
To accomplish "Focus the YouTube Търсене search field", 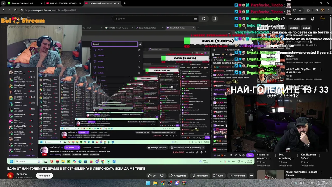I will (x=153, y=19).
